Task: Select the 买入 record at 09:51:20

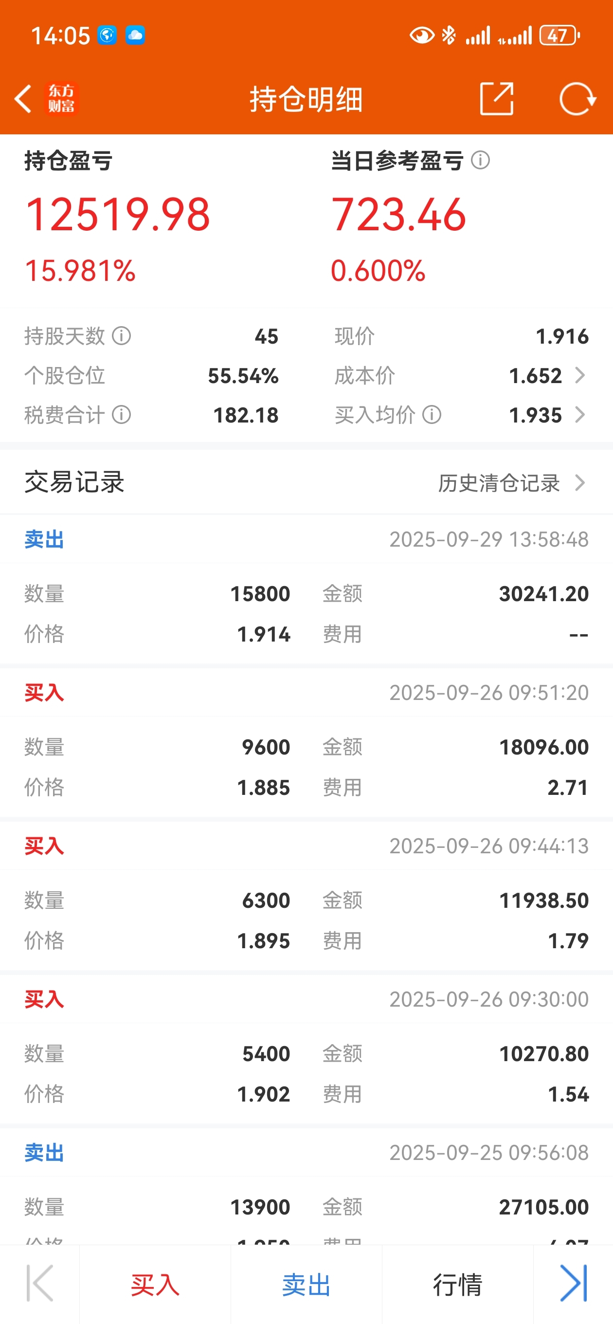Action: 306,743
